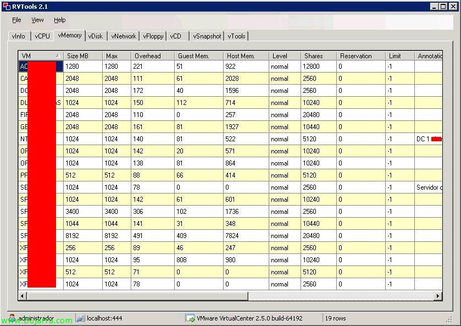This screenshot has height=326, width=461.
Task: Sort by the Level column header
Action: coord(285,56)
